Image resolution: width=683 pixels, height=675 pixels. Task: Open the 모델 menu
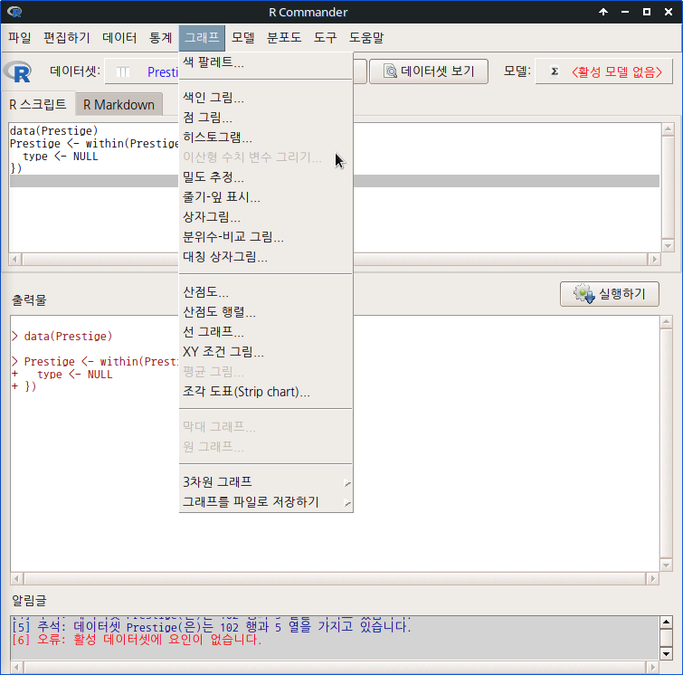click(x=242, y=37)
